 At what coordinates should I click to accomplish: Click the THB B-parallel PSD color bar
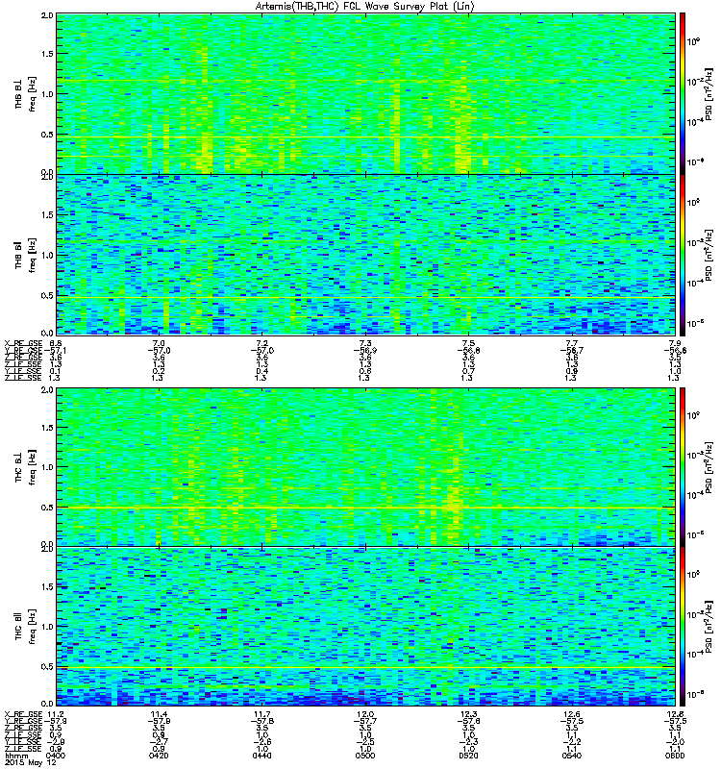click(683, 255)
